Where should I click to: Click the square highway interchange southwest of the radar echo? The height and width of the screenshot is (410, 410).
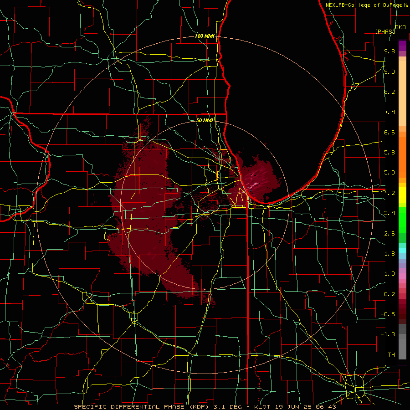[134, 317]
